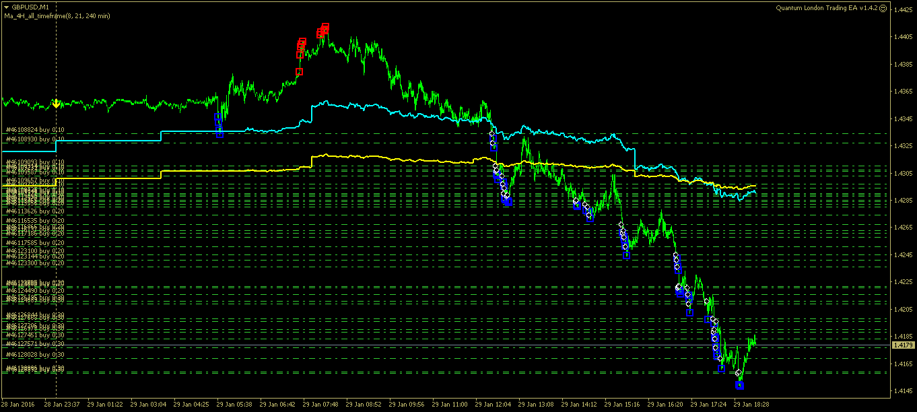The width and height of the screenshot is (917, 412).
Task: Click the 1.4245 price axis label
Action: click(904, 255)
